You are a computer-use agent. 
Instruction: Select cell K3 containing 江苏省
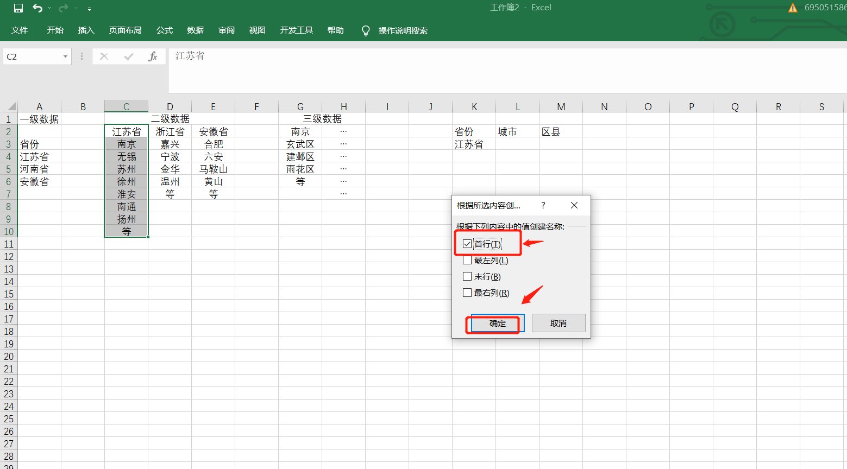[x=474, y=144]
